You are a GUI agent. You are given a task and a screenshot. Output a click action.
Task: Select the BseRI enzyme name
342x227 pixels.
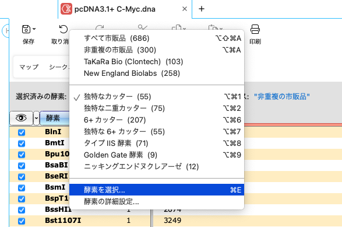57,176
